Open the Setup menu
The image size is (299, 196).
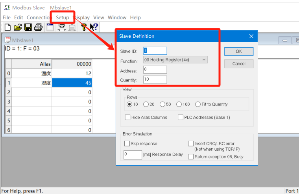coord(62,17)
